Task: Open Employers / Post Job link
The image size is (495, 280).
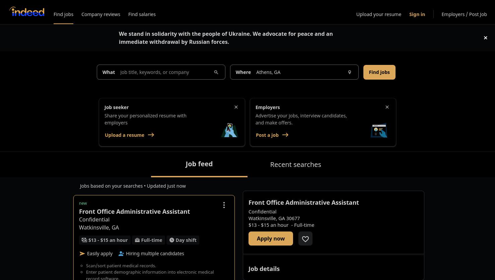Action: click(464, 14)
